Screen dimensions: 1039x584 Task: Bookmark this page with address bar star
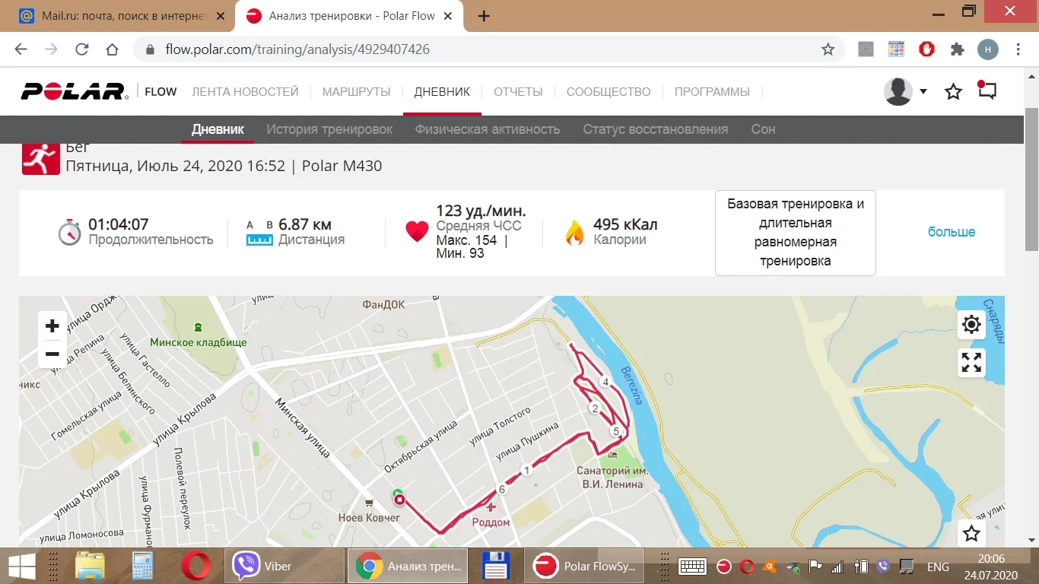828,49
